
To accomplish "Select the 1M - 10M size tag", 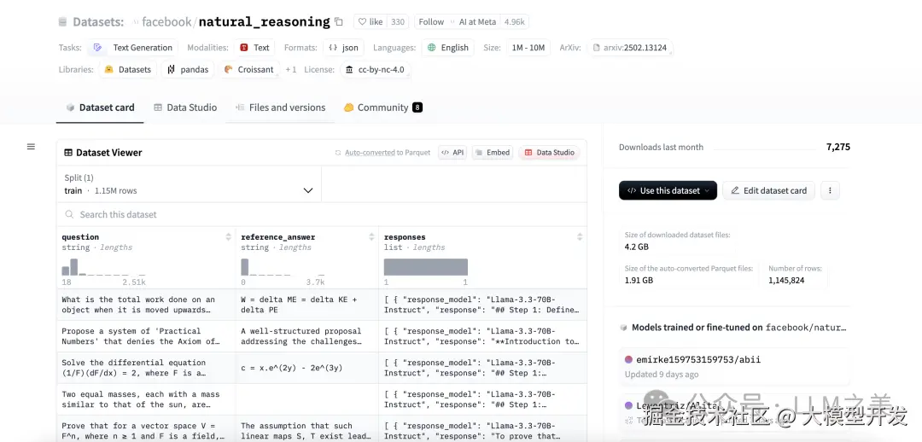I will point(528,48).
